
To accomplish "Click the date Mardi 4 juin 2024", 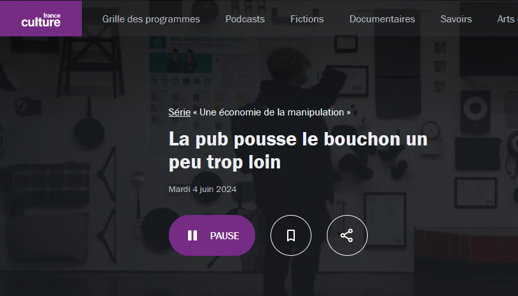I will coord(203,189).
